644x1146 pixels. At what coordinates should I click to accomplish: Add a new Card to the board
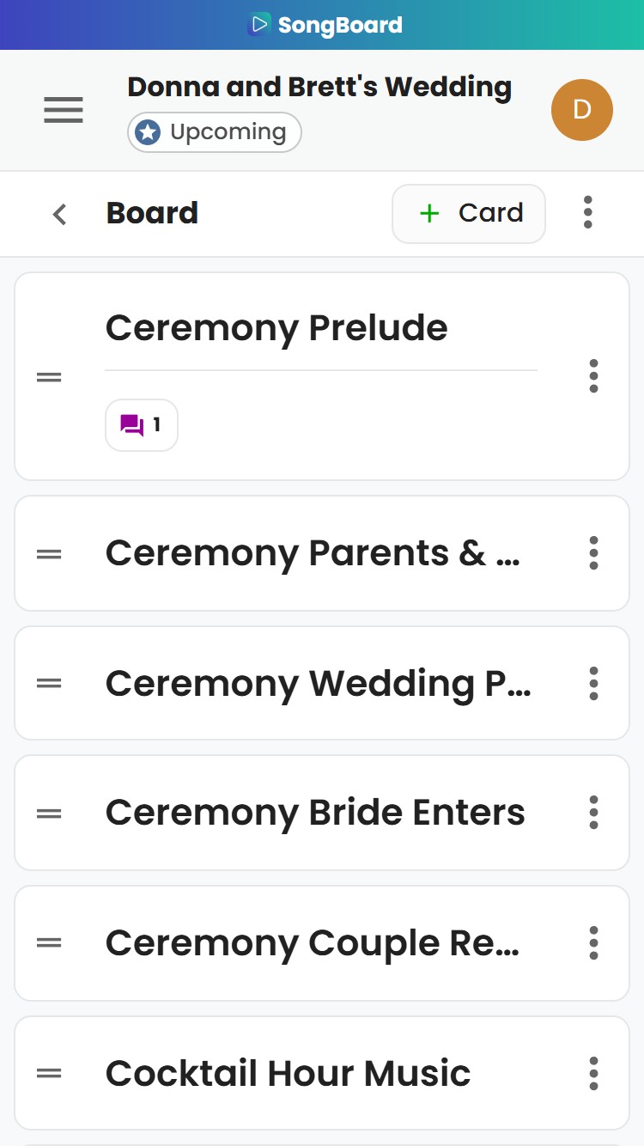pos(469,214)
